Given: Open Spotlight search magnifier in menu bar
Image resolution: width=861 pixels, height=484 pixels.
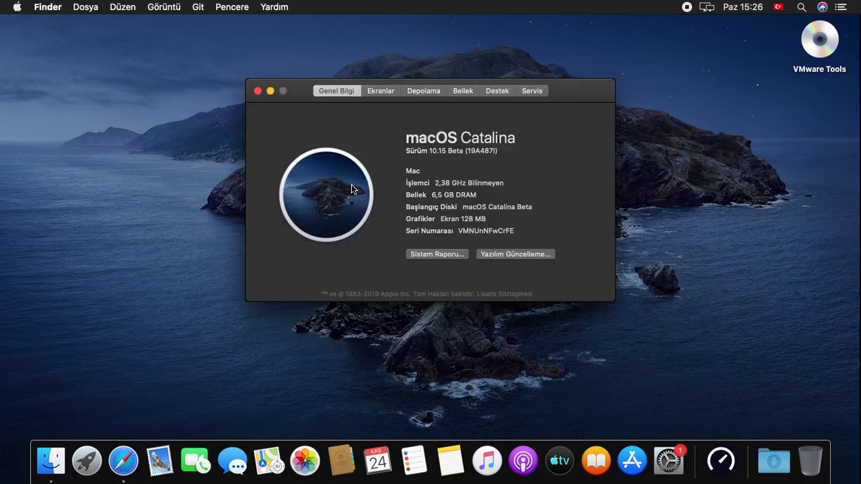Looking at the screenshot, I should click(x=801, y=7).
